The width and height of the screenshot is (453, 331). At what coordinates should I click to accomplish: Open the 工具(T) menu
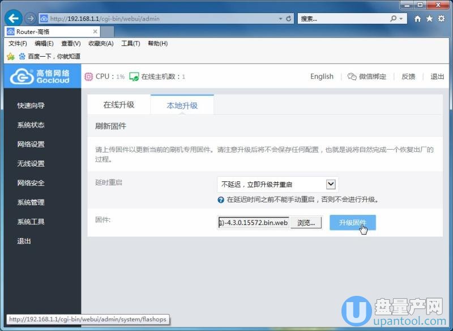(x=131, y=43)
